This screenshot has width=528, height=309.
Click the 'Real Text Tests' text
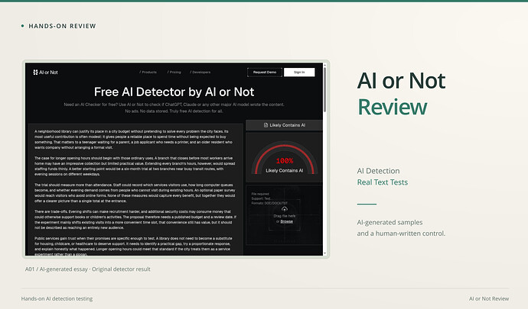point(382,182)
